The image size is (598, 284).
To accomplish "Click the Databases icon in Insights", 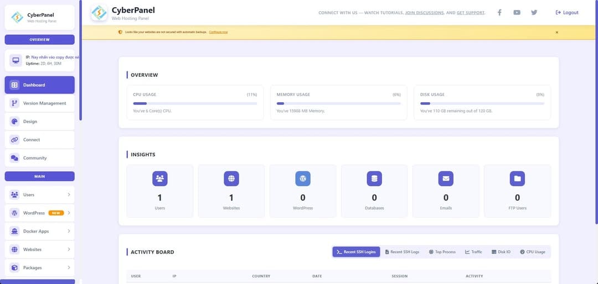I will tap(374, 178).
